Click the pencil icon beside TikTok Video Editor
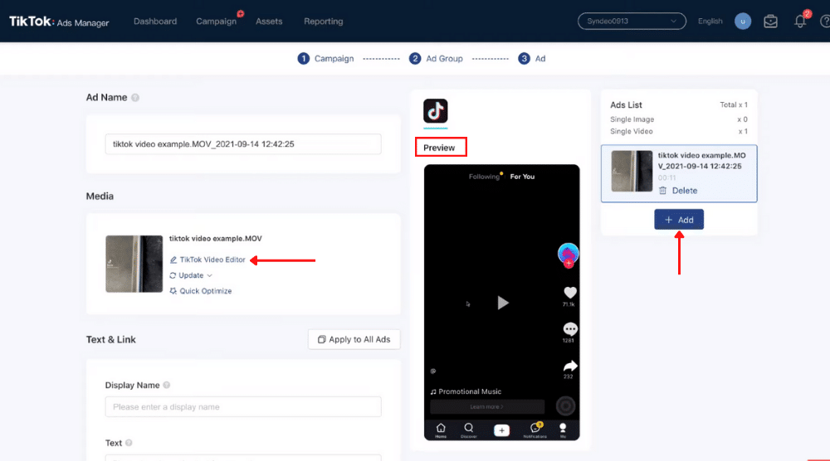The image size is (830, 461). point(173,260)
